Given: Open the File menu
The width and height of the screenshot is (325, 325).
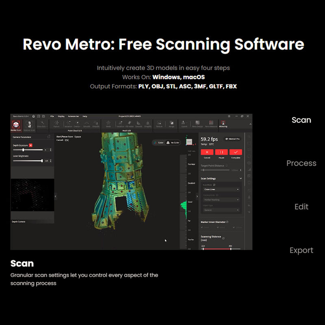Looking at the screenshot, I should pos(52,116).
